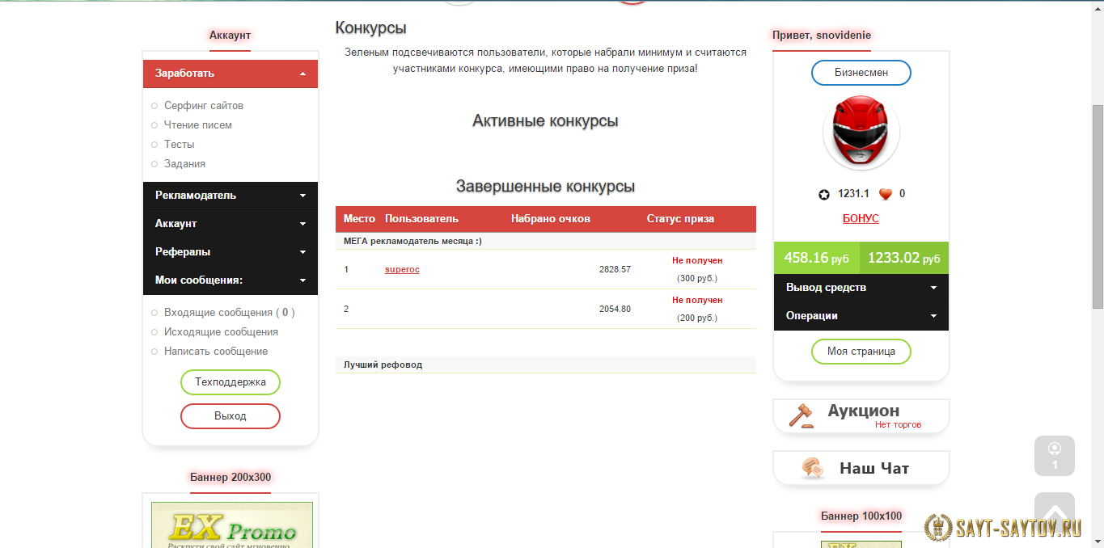Click the star rating icon
Viewport: 1104px width, 548px height.
tap(824, 194)
